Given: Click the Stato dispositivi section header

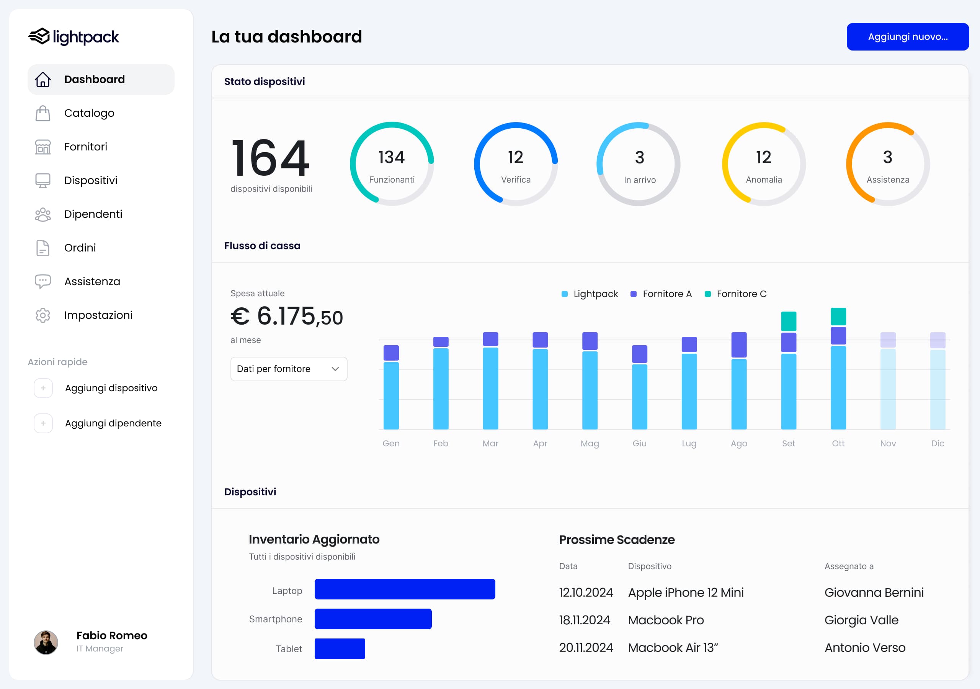Looking at the screenshot, I should point(265,82).
